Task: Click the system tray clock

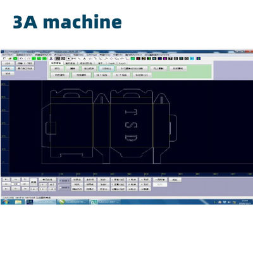Action: (245, 202)
